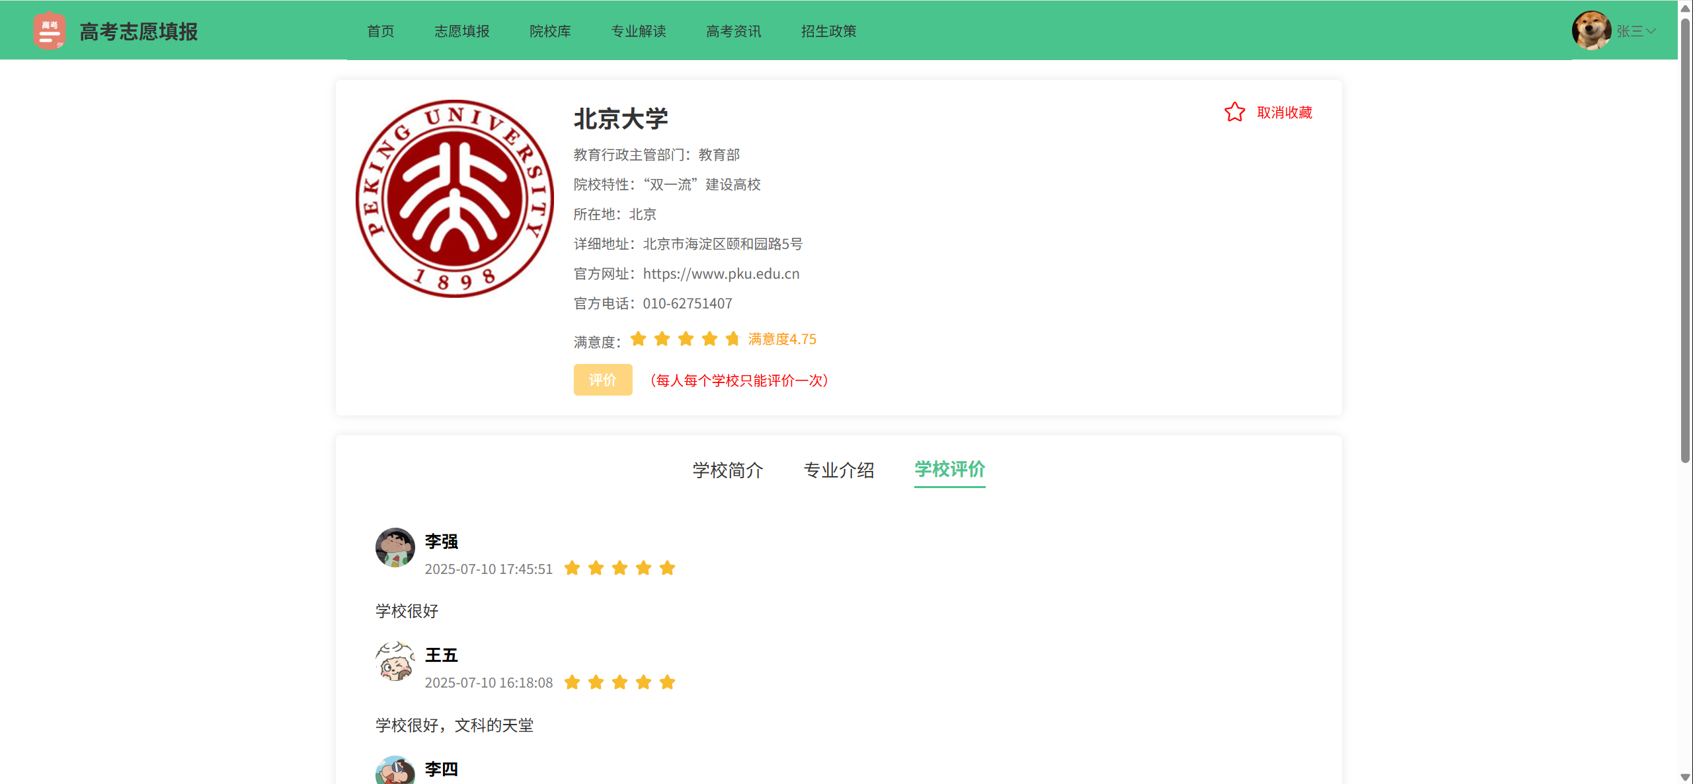Click the red favorite star icon
The height and width of the screenshot is (784, 1693).
[1234, 112]
